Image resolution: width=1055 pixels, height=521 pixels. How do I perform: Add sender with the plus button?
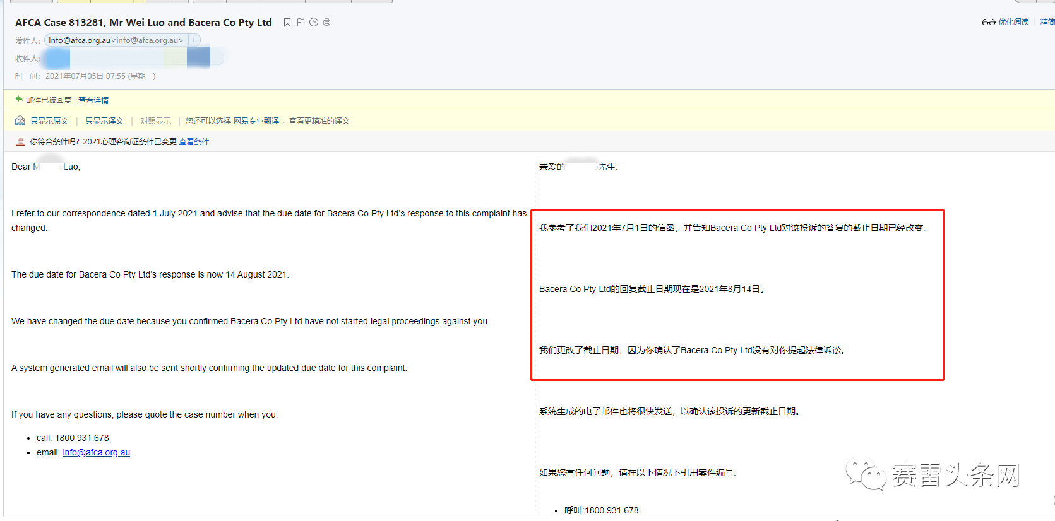pyautogui.click(x=194, y=40)
